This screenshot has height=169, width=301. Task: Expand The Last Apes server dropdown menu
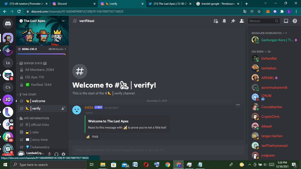(63, 21)
